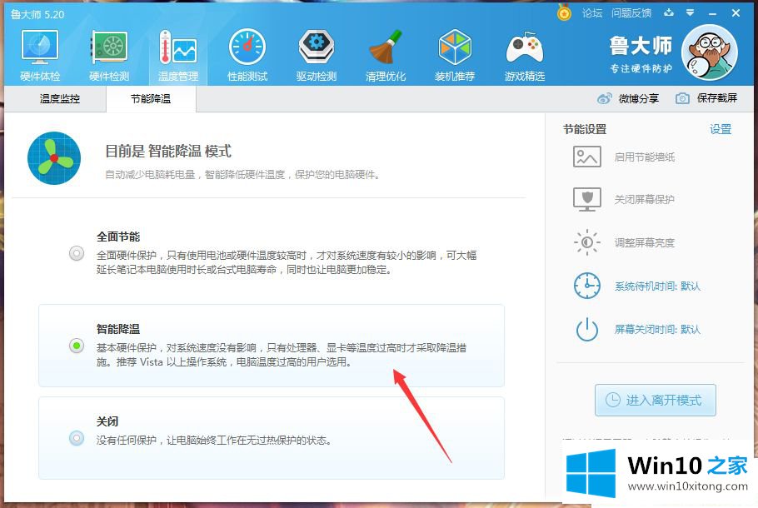Open 清理优化 cleanup broom icon
The image size is (758, 508).
click(386, 47)
